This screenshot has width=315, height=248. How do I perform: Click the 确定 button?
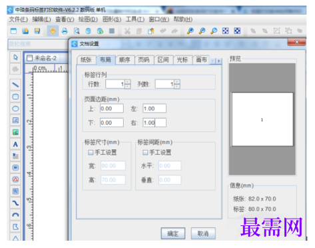pyautogui.click(x=173, y=233)
